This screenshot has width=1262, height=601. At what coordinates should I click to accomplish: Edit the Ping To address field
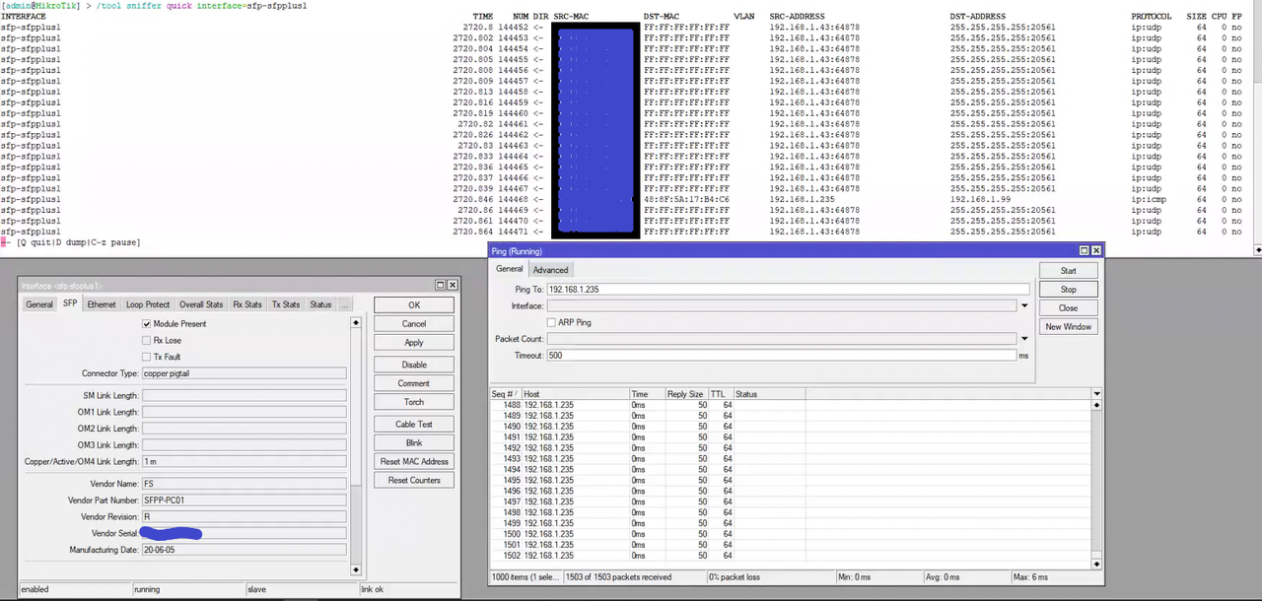788,290
